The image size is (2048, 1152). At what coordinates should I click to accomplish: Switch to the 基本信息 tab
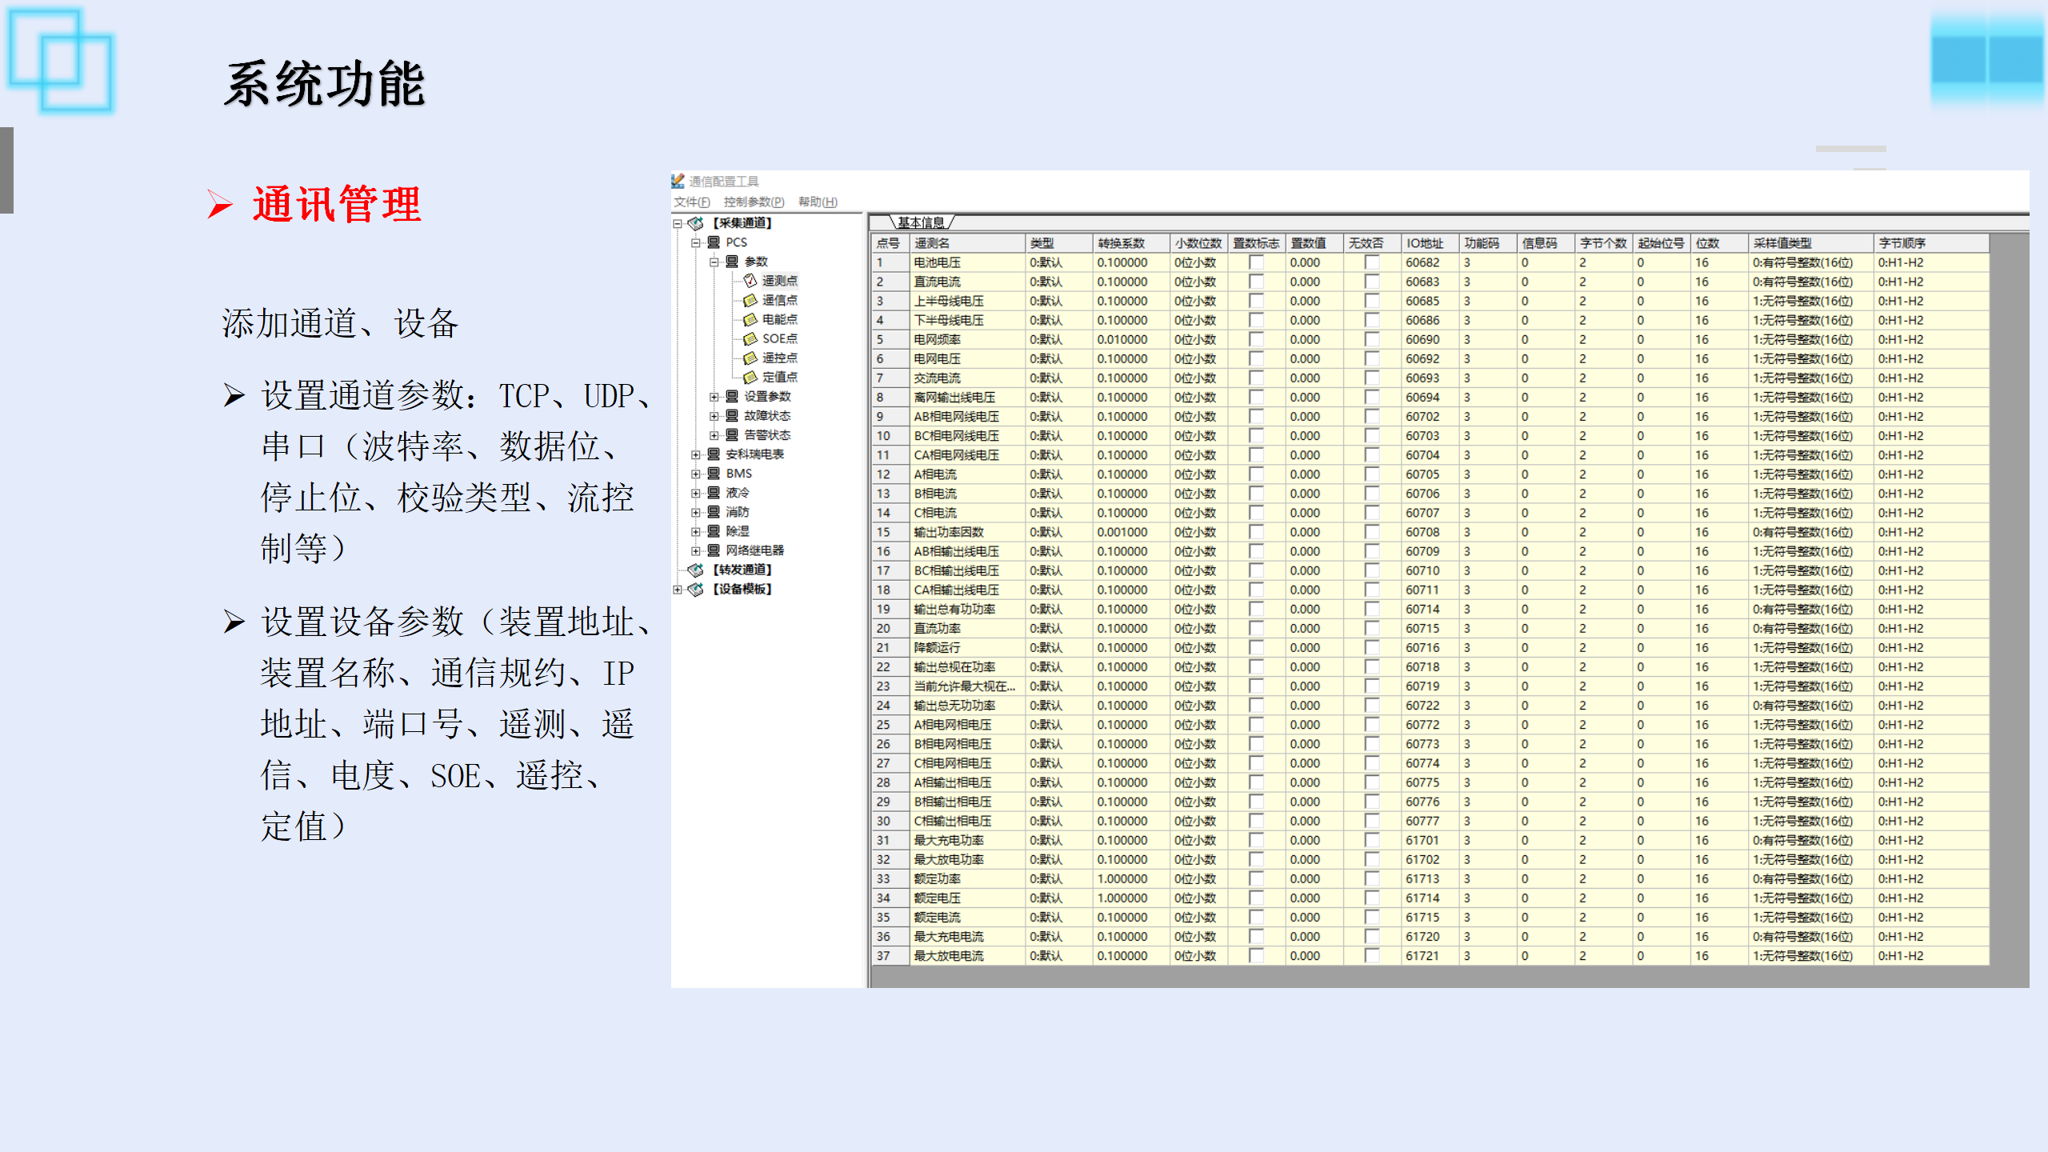(921, 222)
